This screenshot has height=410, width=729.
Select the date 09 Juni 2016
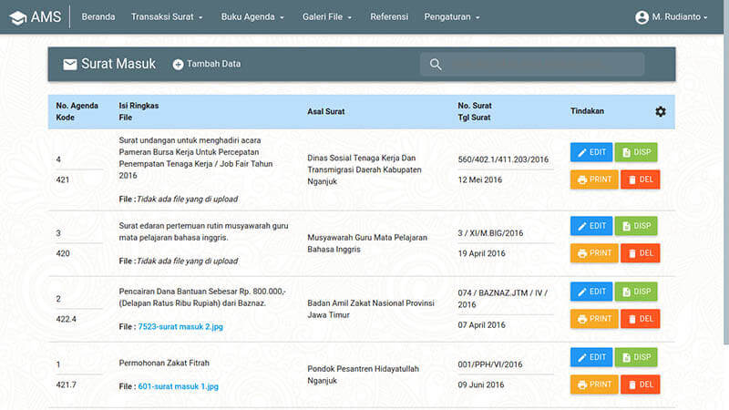pyautogui.click(x=481, y=384)
